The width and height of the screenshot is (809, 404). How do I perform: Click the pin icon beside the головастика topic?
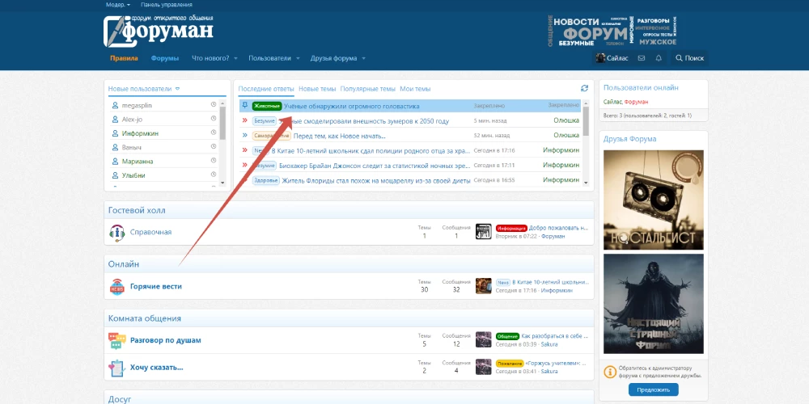[244, 106]
